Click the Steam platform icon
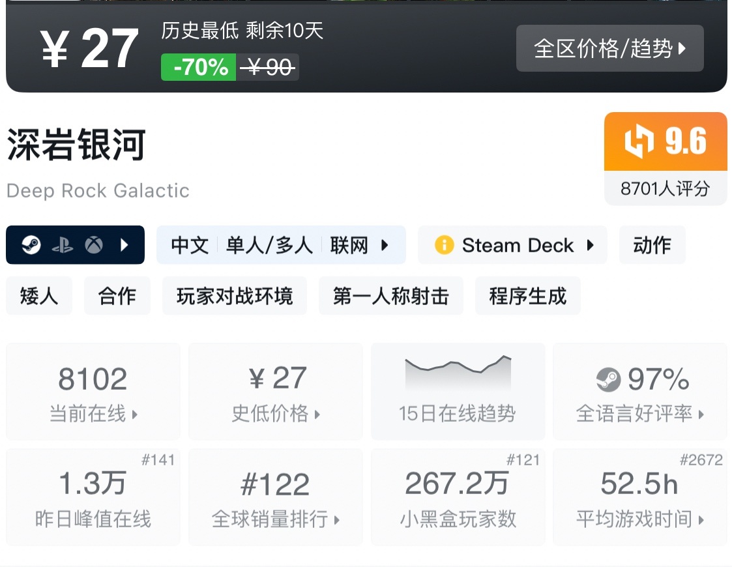Screen dimensions: 732x567 31,245
